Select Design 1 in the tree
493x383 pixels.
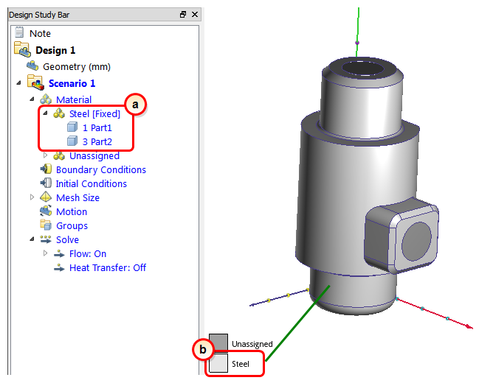coord(55,50)
